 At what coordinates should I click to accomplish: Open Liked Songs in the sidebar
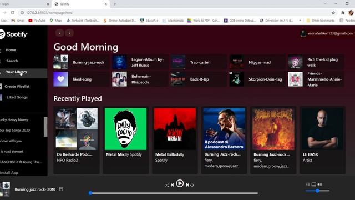17,97
